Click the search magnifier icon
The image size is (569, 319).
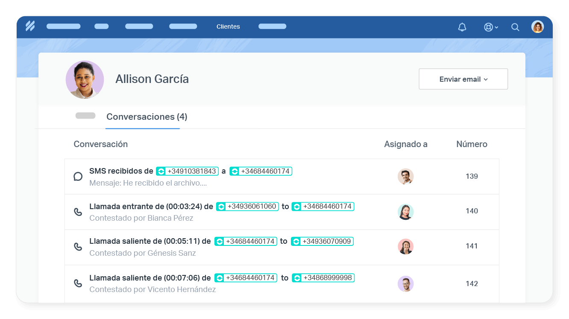coord(515,27)
